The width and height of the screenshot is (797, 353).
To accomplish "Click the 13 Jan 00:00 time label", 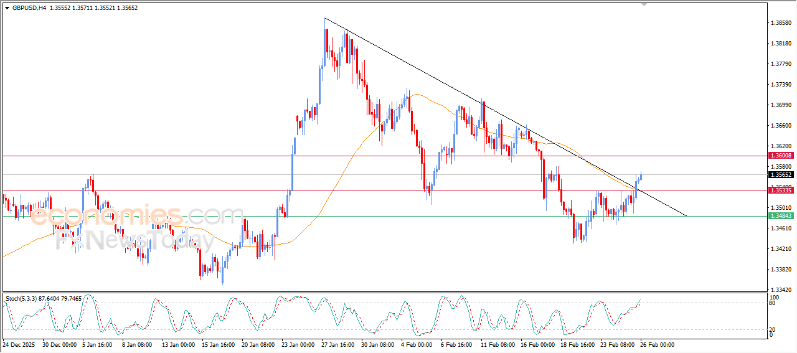I will click(x=179, y=344).
